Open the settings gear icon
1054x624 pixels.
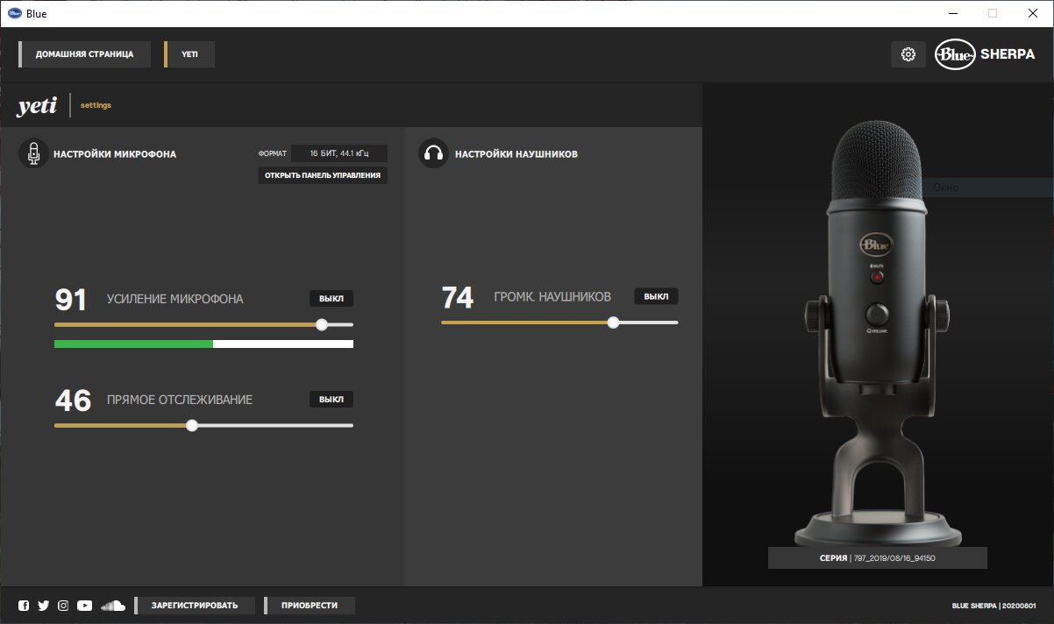[x=908, y=54]
